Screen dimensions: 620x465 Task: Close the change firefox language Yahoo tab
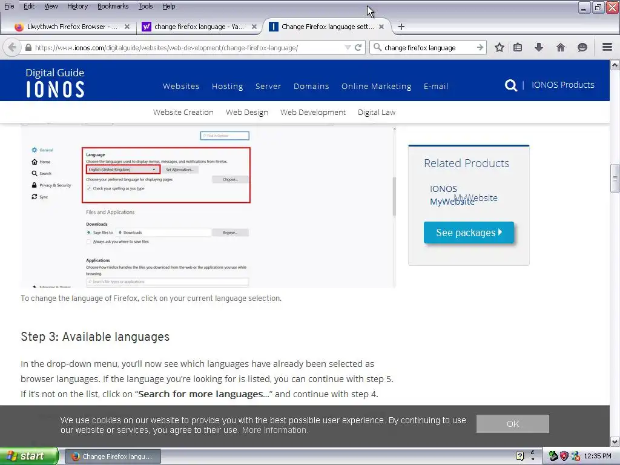click(x=254, y=27)
